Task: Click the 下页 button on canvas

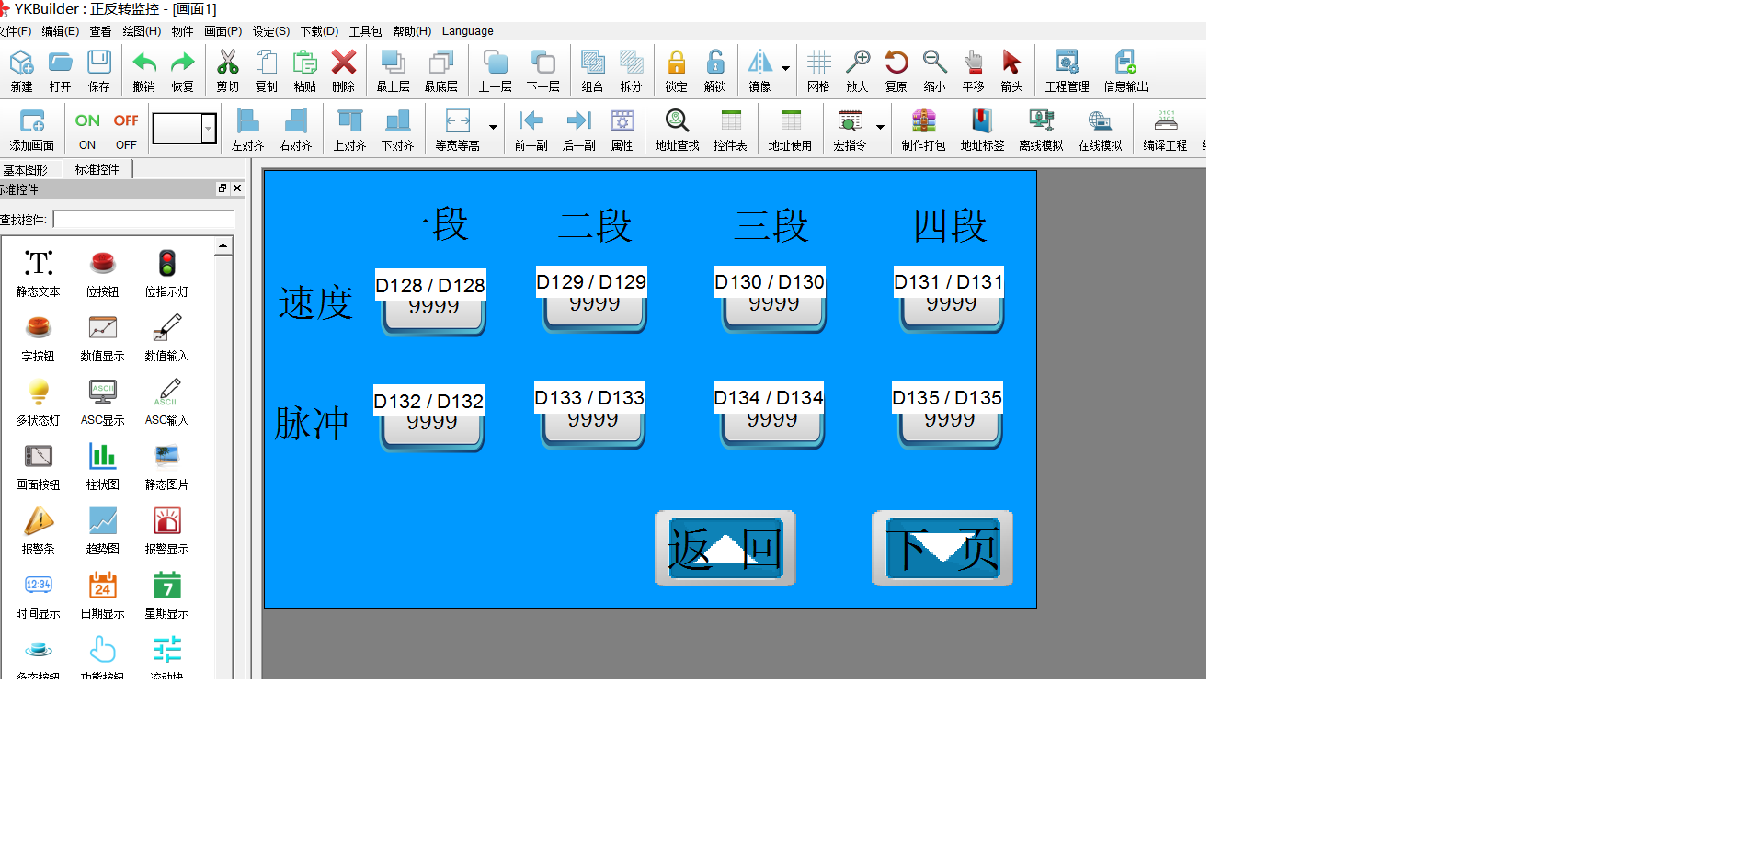Action: (942, 548)
